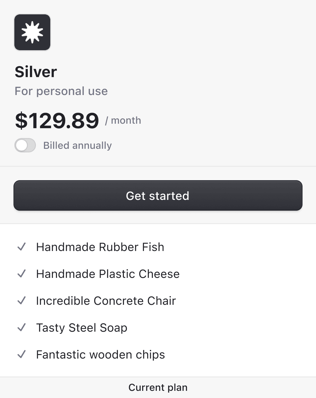Click the / month billing period text
316x398 pixels.
tap(123, 120)
